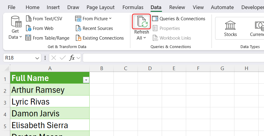Click the formula bar Enter checkmark

coord(63,58)
